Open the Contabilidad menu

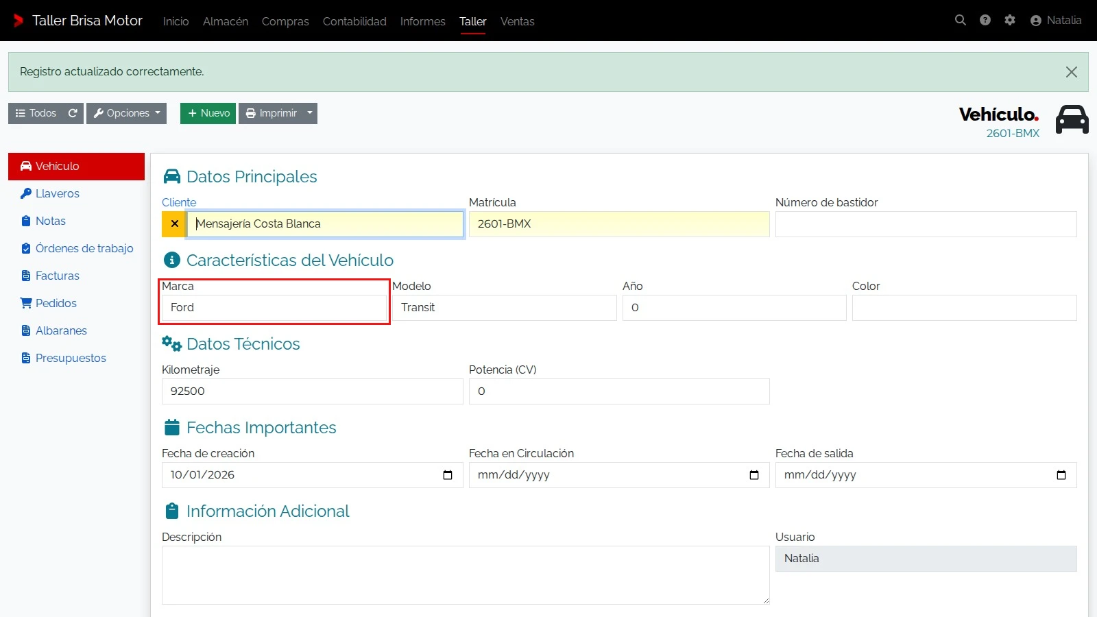[x=354, y=21]
